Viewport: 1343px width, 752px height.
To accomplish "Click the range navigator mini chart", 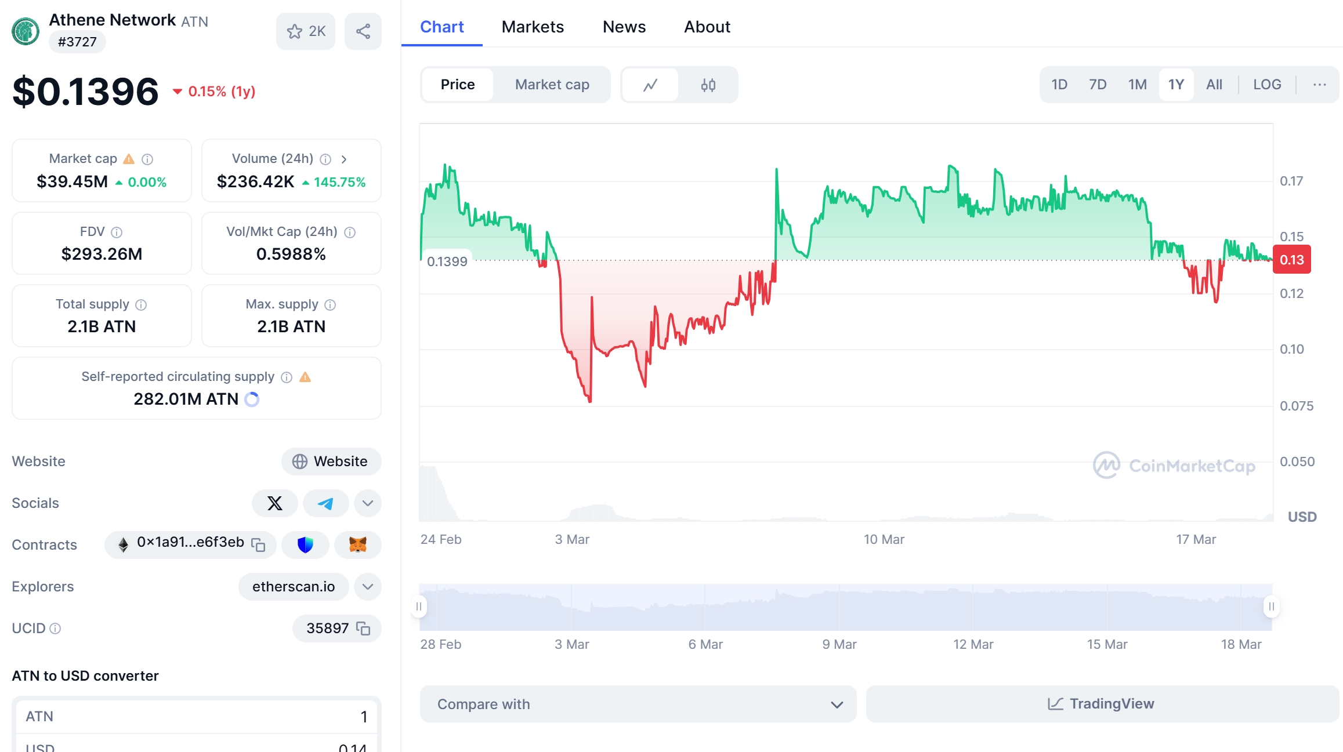I will [845, 607].
